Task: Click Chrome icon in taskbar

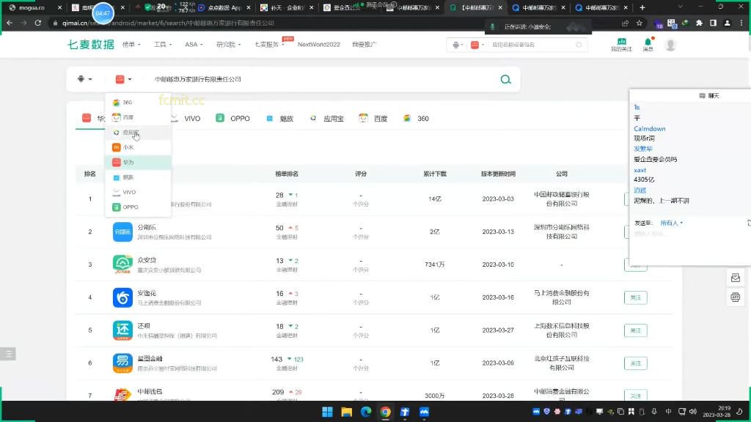Action: pyautogui.click(x=386, y=412)
